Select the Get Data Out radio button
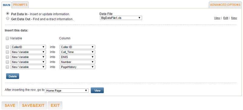 tap(7, 18)
